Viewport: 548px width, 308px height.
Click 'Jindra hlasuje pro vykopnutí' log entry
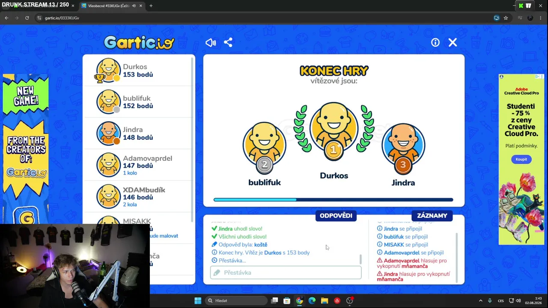tap(414, 276)
